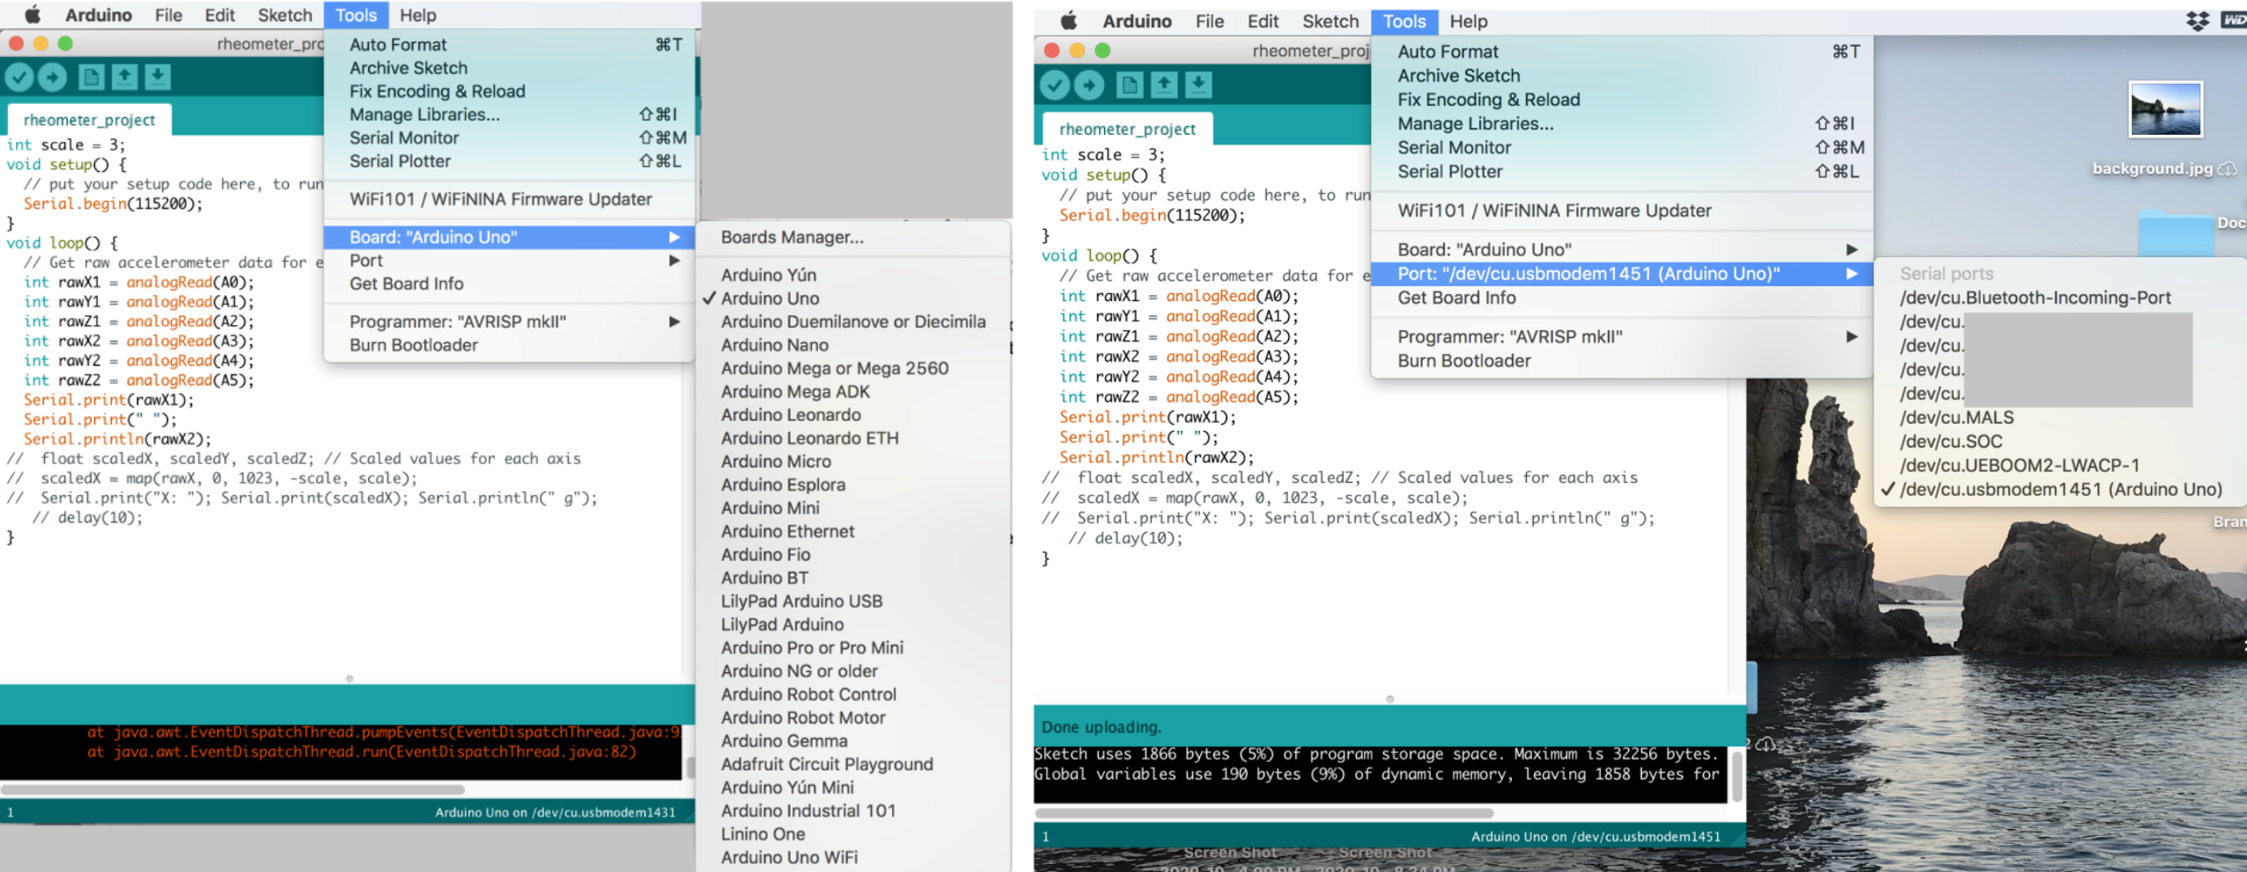The height and width of the screenshot is (872, 2247).
Task: Click Dropbox icon in right menu bar
Action: click(2198, 21)
